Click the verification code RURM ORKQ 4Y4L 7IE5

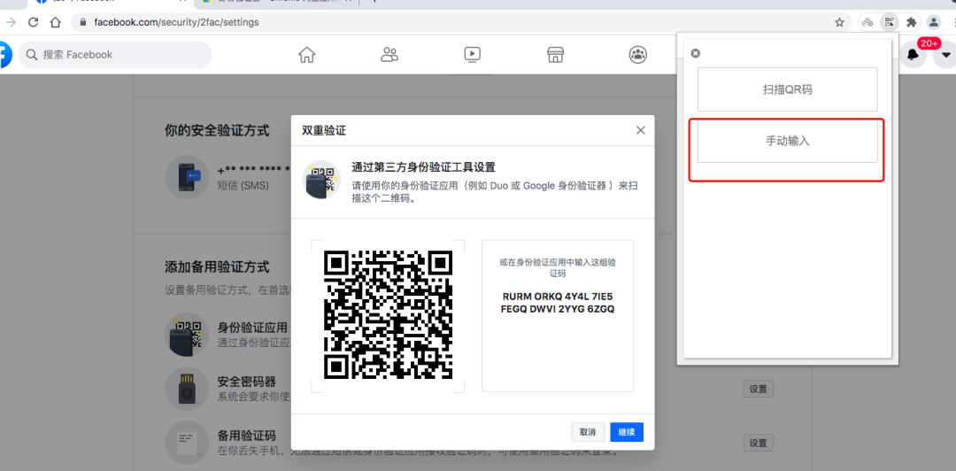pos(558,297)
